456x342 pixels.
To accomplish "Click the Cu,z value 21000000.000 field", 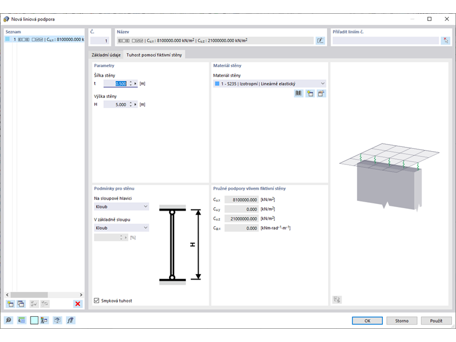I will pyautogui.click(x=241, y=218).
